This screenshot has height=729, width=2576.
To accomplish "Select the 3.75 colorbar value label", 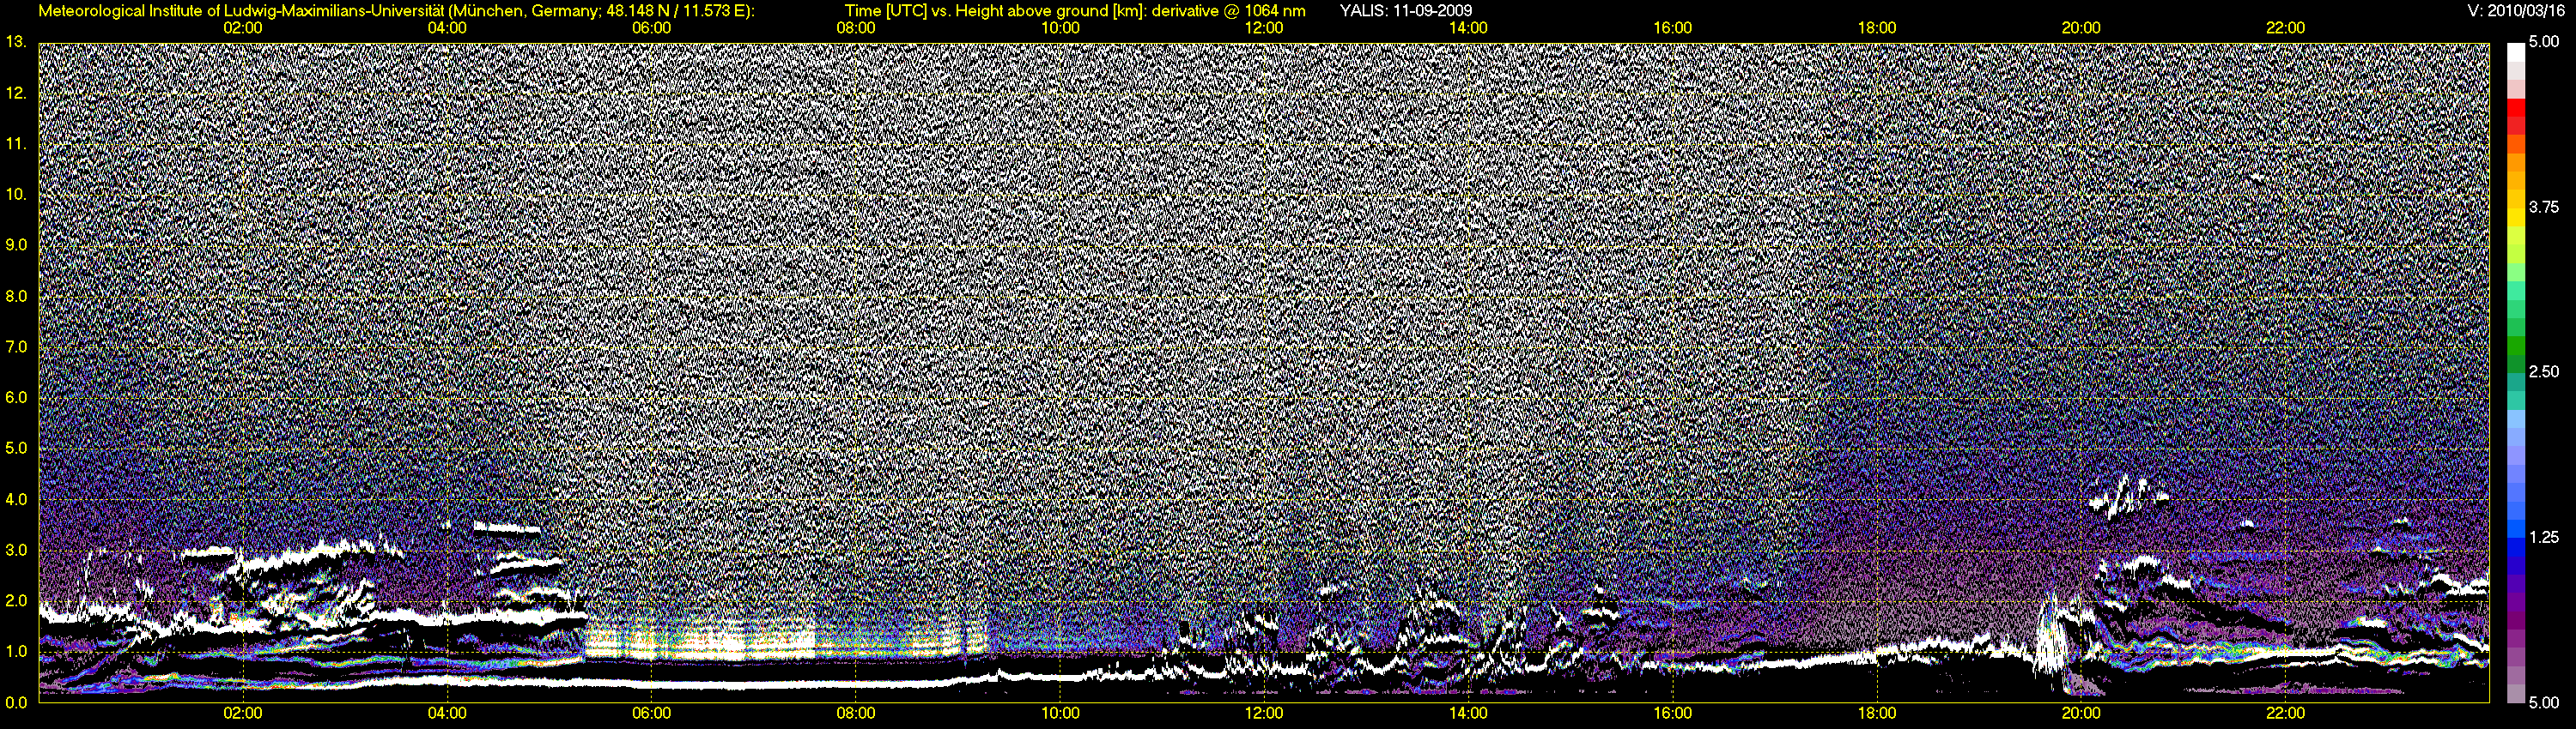I will click(2544, 207).
